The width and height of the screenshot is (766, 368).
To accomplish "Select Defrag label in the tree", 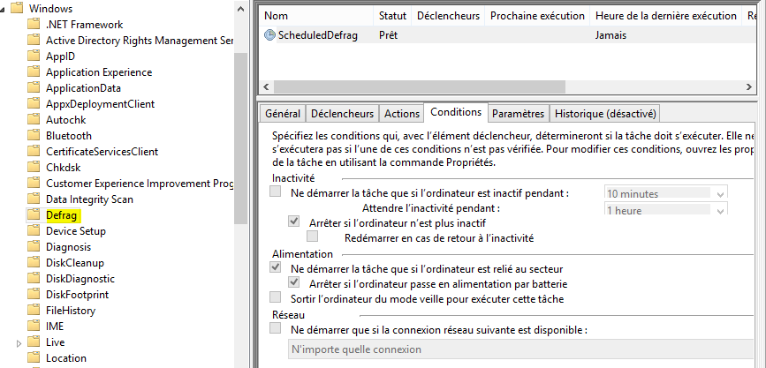I will point(62,215).
